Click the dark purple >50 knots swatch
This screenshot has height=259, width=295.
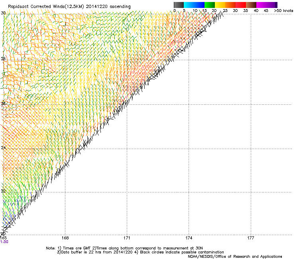click(x=276, y=5)
